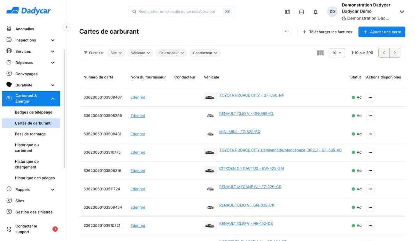The height and width of the screenshot is (241, 418).
Task: Click the 1-10 sur 290 counter
Action: coord(362,53)
